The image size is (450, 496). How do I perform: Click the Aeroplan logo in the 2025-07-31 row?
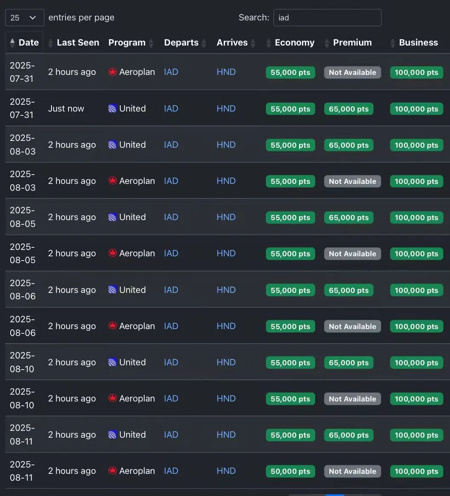click(x=112, y=72)
